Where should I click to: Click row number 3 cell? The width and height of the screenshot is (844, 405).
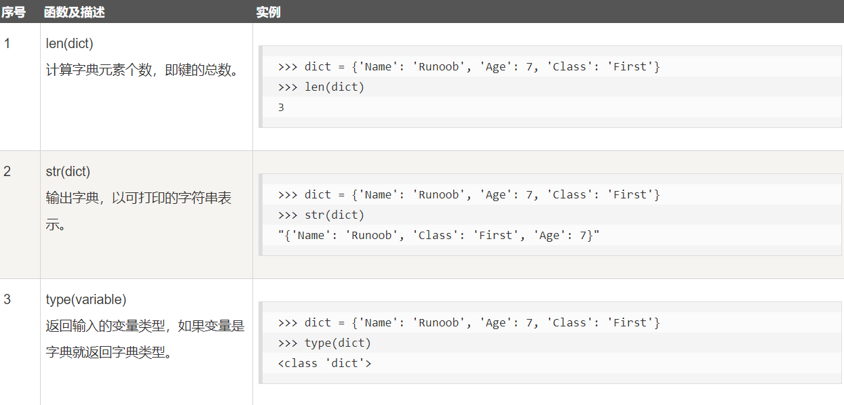point(7,299)
